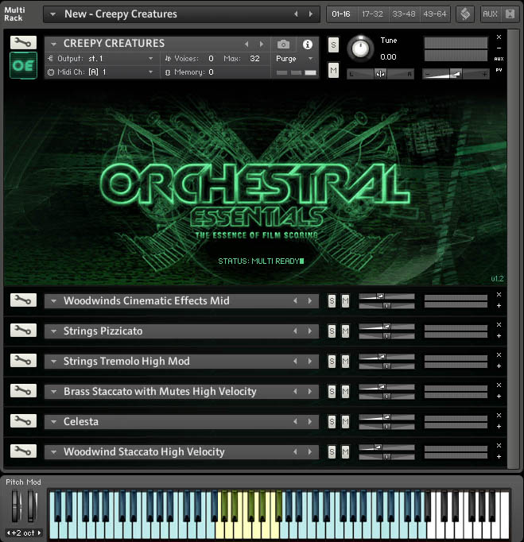Open wrench editor for Woodwinds Cinematic Effects Mid

click(x=23, y=300)
